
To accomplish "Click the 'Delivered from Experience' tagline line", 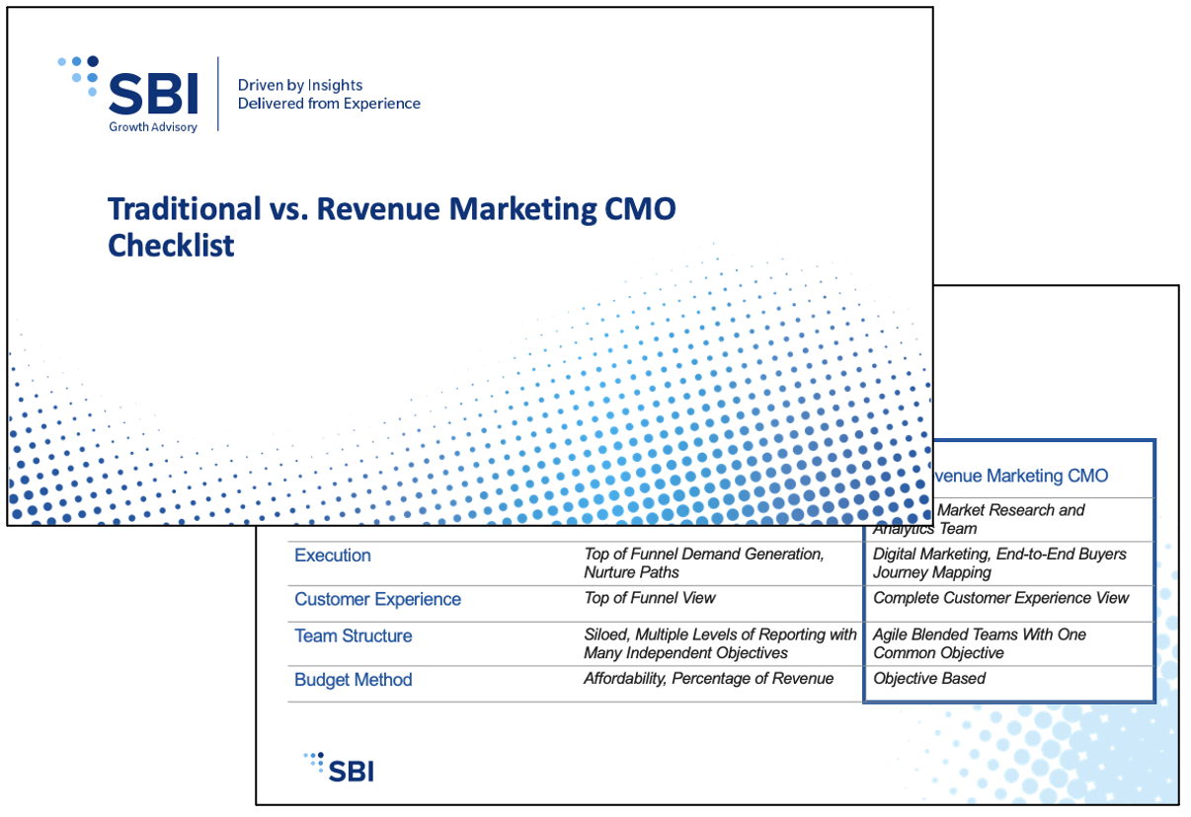I will [x=329, y=104].
